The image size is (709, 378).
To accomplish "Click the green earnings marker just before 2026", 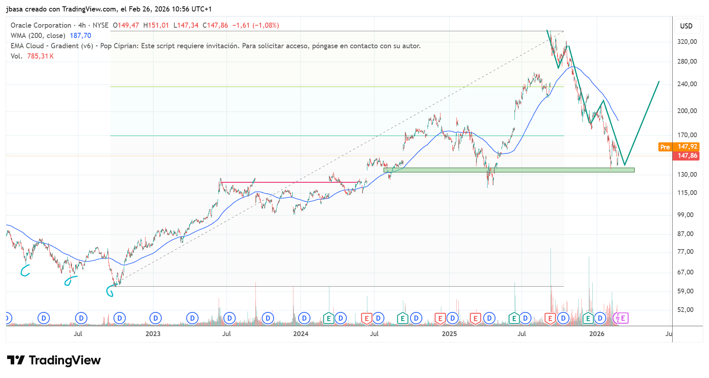I will 588,318.
